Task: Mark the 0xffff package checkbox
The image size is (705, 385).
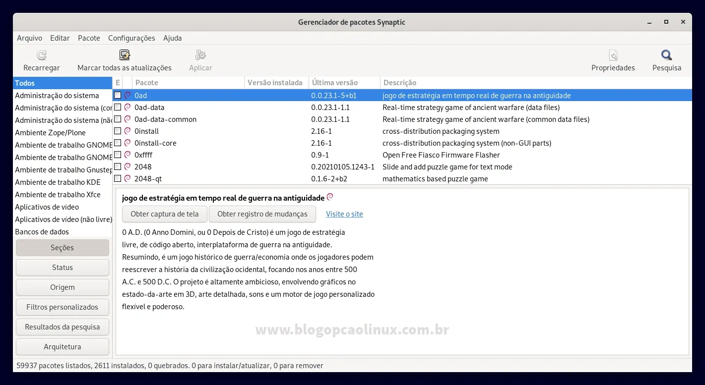Action: 118,155
